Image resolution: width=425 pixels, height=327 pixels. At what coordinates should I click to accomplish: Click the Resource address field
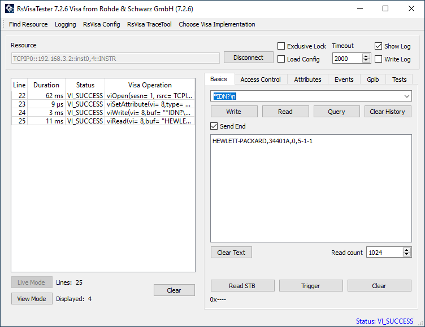(115, 59)
